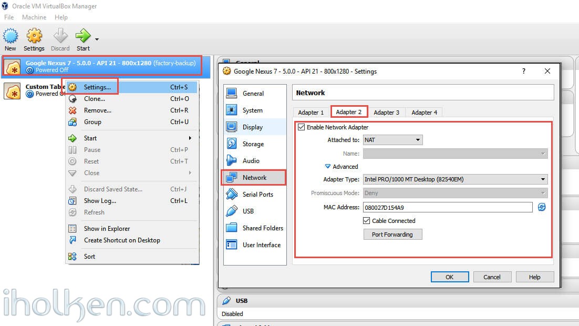Open the Serial Ports settings category
The height and width of the screenshot is (326, 579).
click(255, 195)
